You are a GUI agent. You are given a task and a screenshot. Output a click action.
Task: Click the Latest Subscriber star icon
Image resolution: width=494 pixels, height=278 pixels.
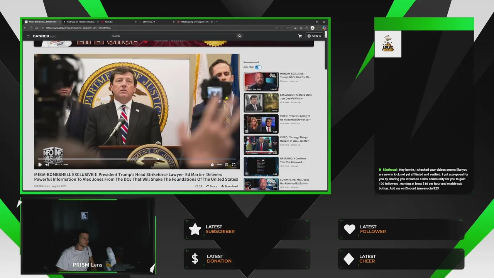click(195, 229)
